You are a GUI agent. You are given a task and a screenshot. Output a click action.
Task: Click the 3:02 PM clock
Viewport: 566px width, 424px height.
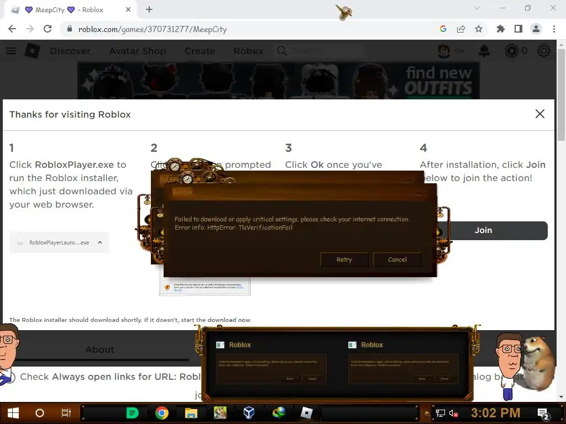[x=495, y=413]
